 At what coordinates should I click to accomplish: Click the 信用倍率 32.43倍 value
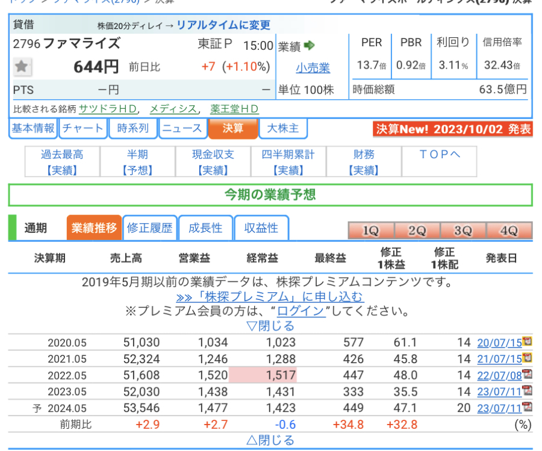pyautogui.click(x=502, y=65)
